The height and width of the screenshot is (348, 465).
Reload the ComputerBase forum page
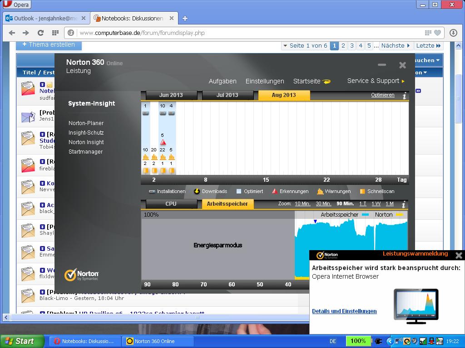click(40, 33)
